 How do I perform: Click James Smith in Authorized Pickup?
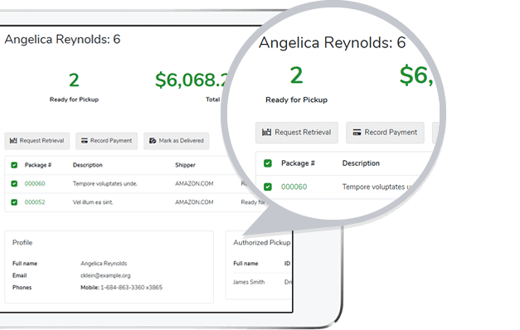click(x=249, y=282)
